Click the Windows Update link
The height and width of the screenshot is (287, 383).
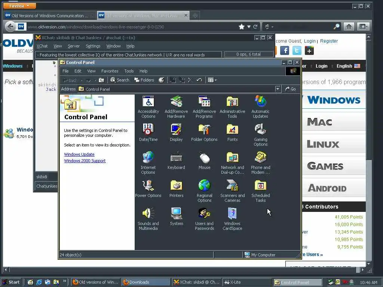tap(79, 154)
